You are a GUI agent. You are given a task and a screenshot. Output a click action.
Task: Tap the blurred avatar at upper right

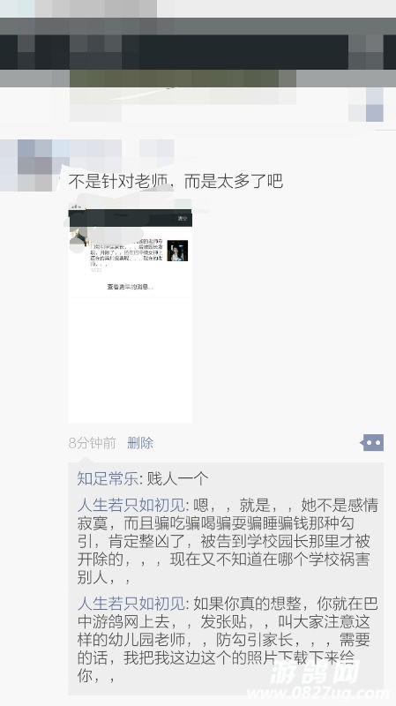366,104
